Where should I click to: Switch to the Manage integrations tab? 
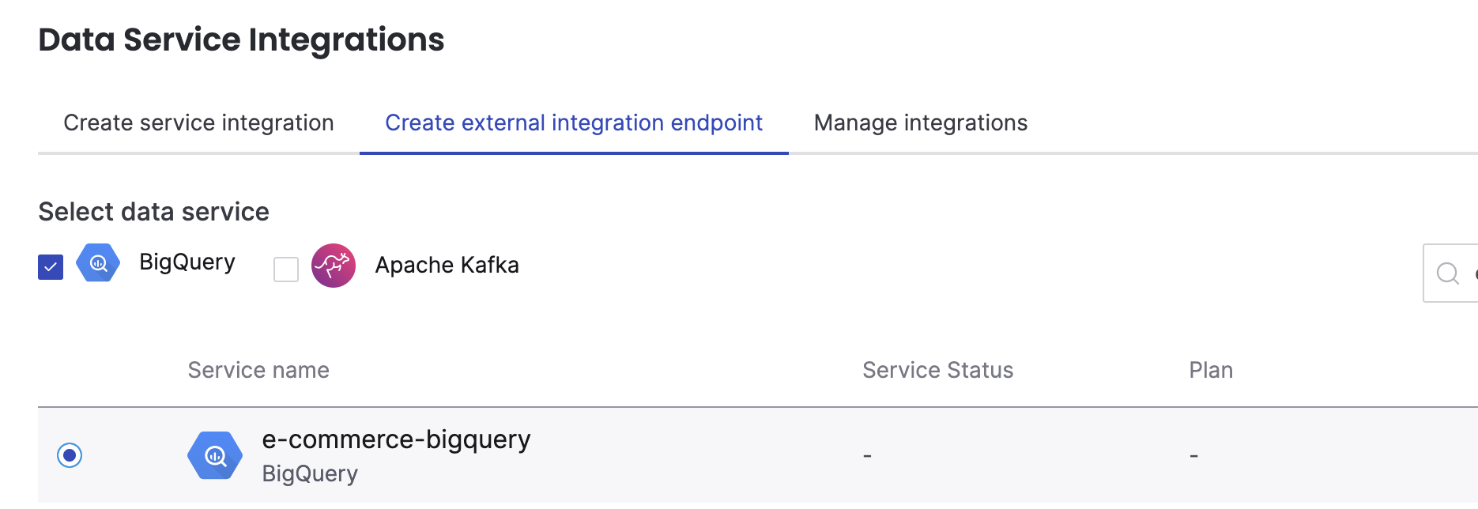point(920,123)
